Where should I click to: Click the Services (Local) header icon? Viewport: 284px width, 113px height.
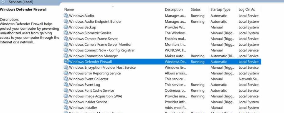click(x=3, y=2)
